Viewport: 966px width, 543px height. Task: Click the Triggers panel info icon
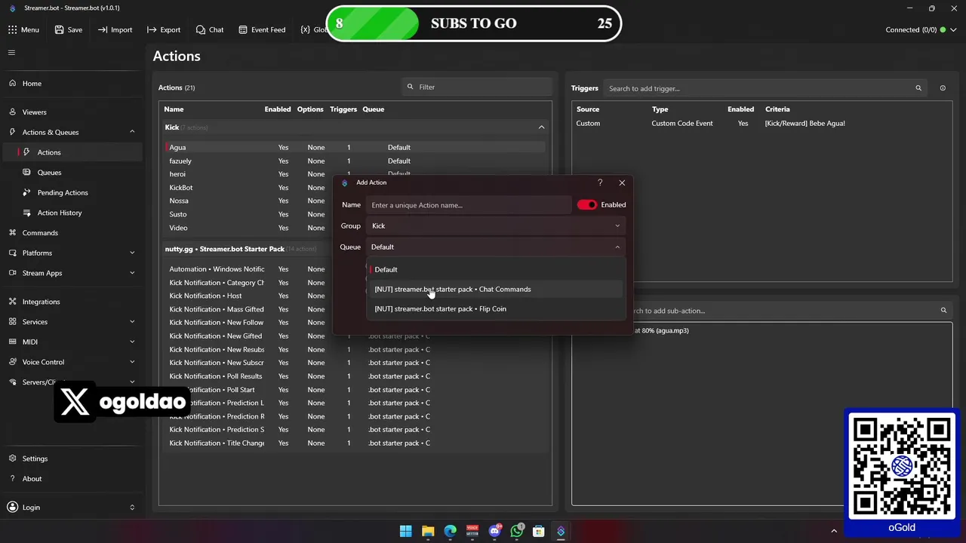[x=943, y=88]
